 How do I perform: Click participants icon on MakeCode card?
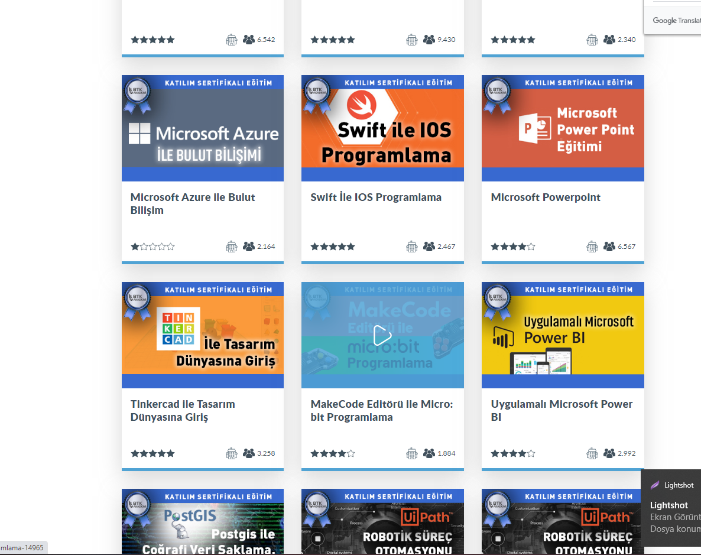click(x=429, y=453)
